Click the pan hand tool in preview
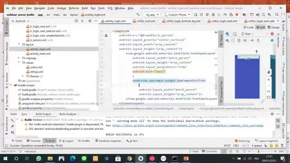The image size is (290, 163). (x=269, y=72)
